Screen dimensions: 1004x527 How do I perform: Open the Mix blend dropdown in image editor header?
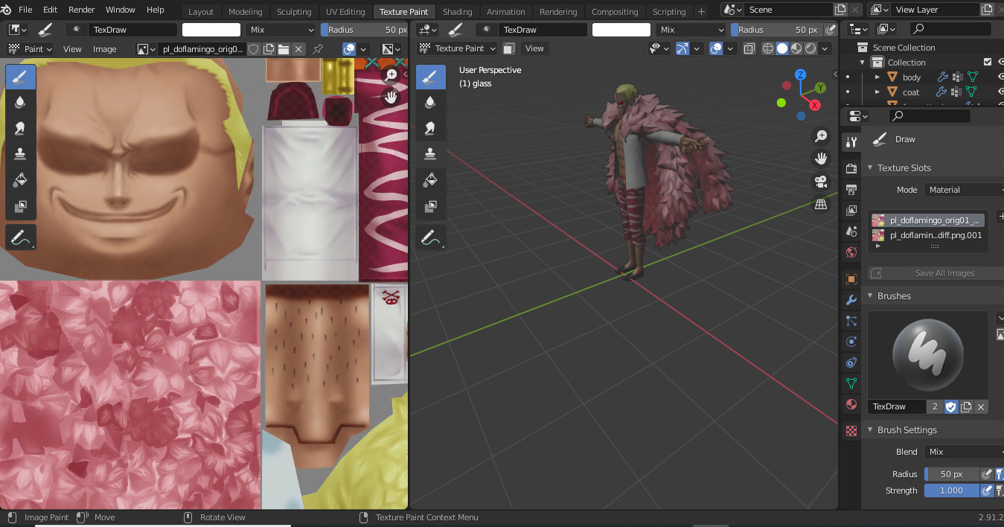pos(281,30)
